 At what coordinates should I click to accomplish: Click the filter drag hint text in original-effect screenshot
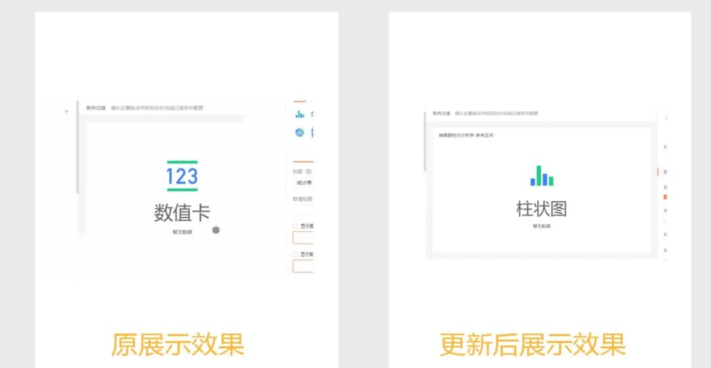click(x=157, y=108)
